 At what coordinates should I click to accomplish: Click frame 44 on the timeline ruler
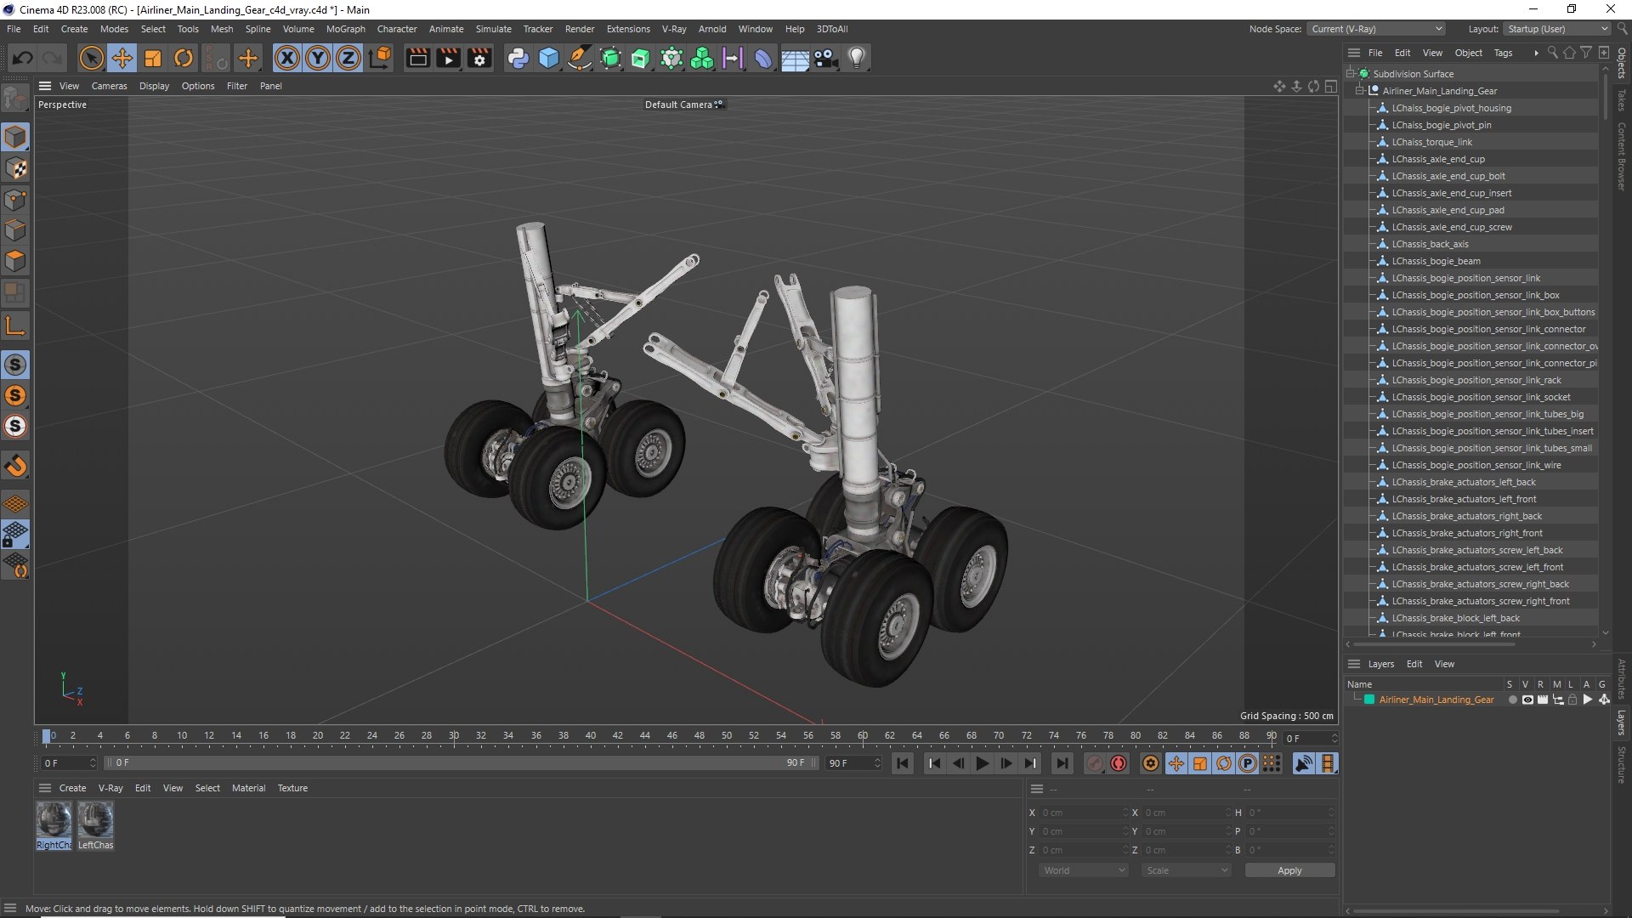tap(644, 736)
